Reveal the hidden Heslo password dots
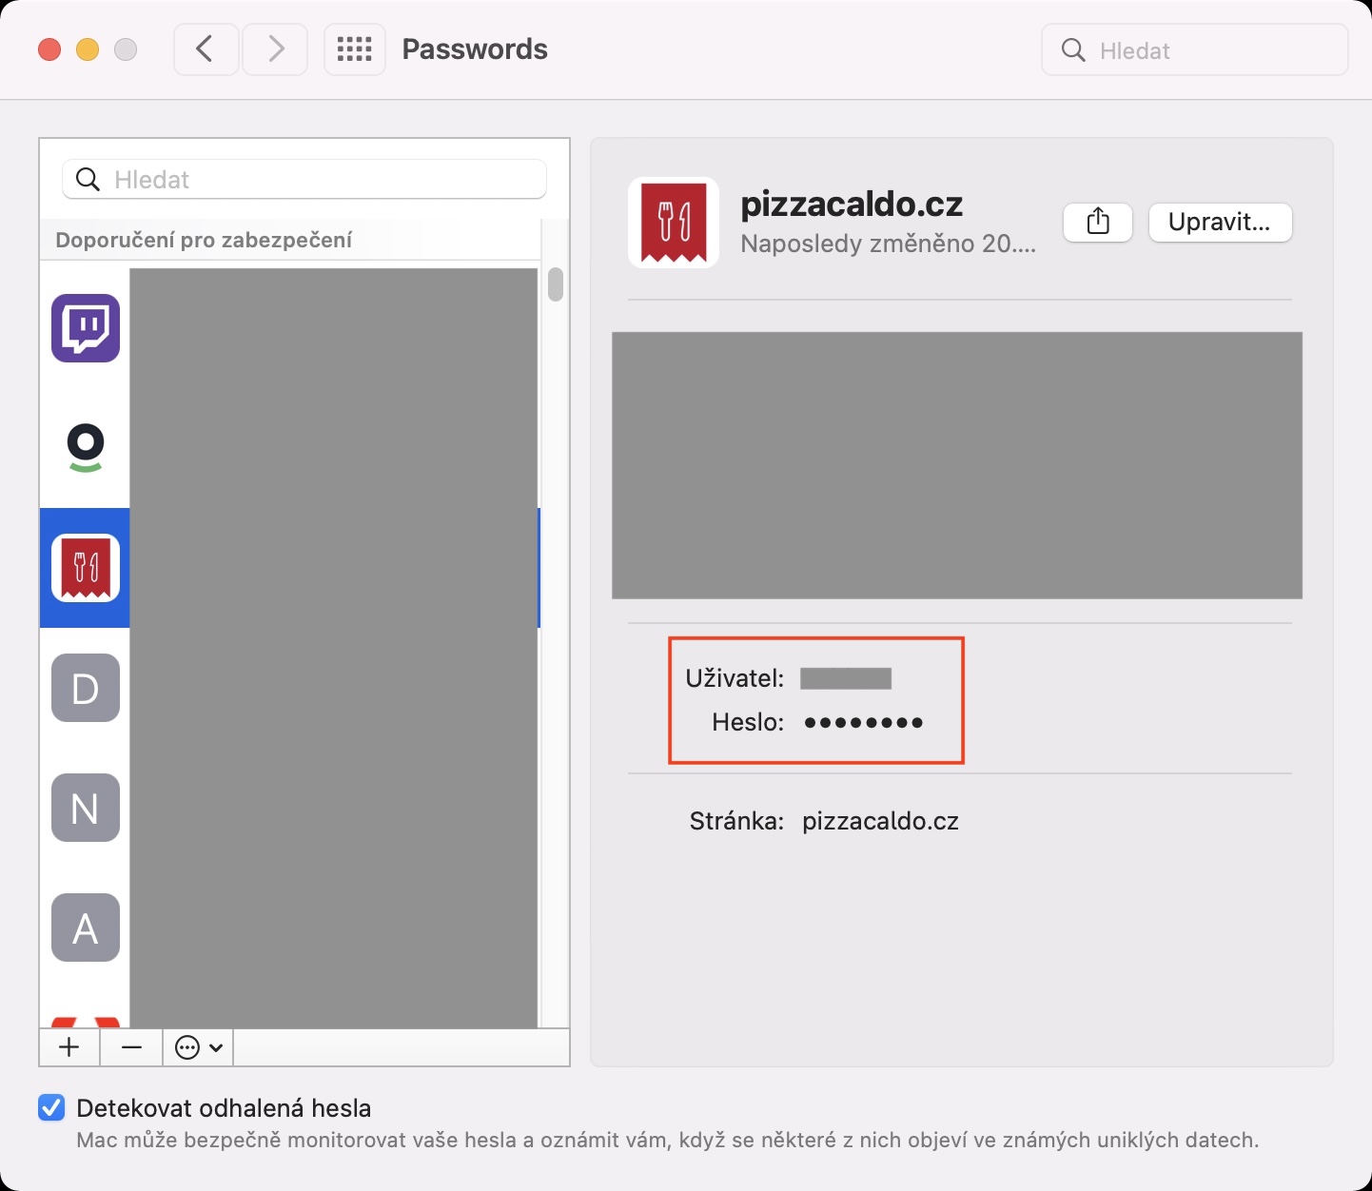This screenshot has width=1372, height=1191. coord(864,723)
